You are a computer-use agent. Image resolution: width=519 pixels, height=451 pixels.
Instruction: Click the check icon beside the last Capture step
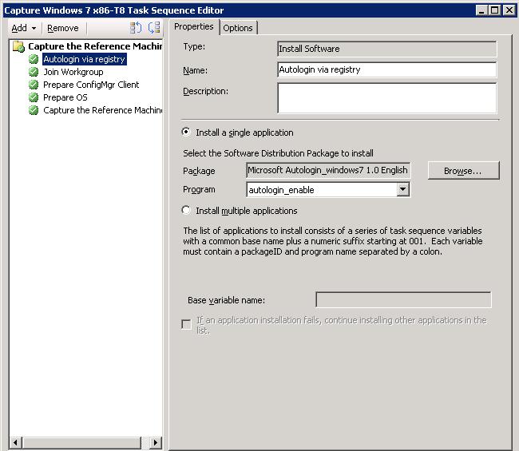tap(34, 110)
